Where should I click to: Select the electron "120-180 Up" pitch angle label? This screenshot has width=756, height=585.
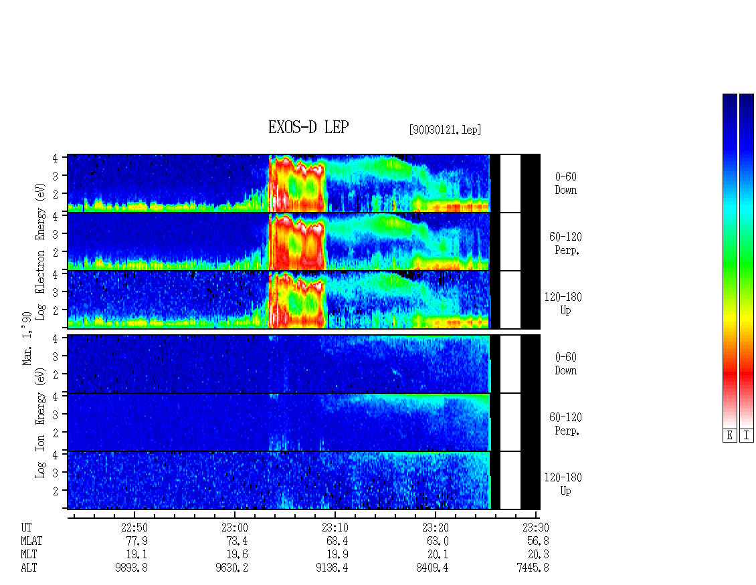[563, 304]
